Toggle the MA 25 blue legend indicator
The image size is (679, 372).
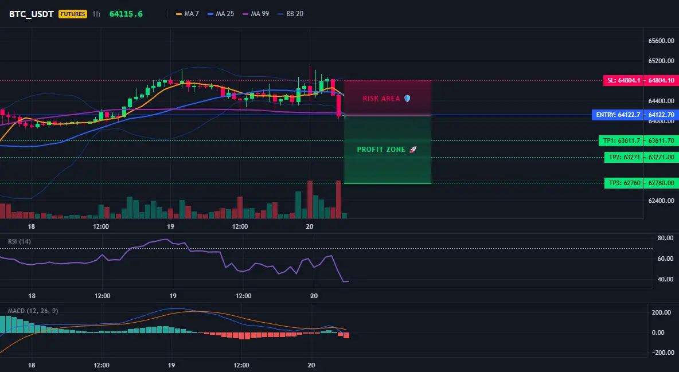click(221, 14)
